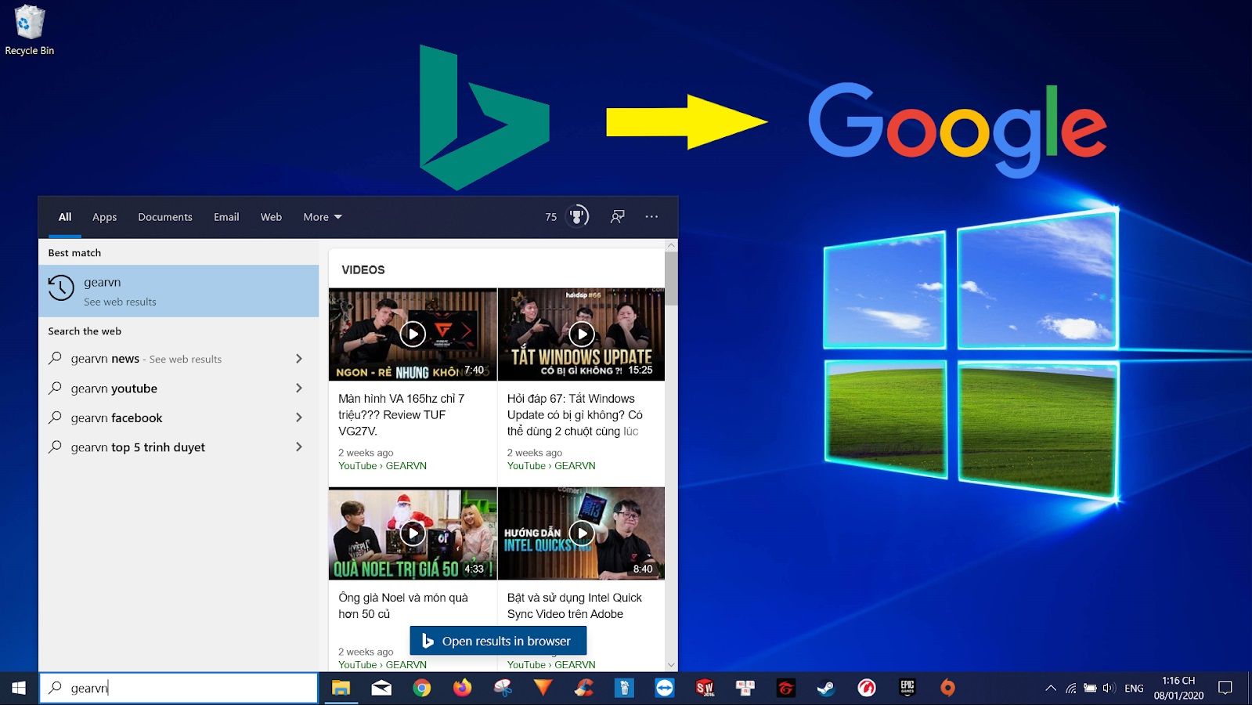Image resolution: width=1252 pixels, height=705 pixels.
Task: Expand arrow for gearvn youtube
Action: pyautogui.click(x=299, y=388)
